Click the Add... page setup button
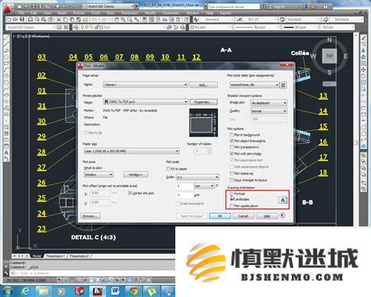Viewport: 371px width, 297px height. tap(204, 85)
